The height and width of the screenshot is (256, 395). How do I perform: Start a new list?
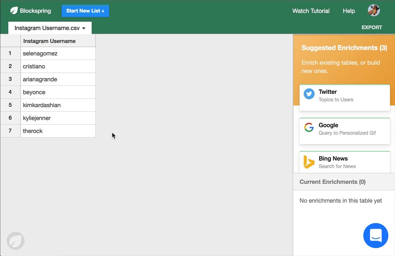click(x=85, y=11)
